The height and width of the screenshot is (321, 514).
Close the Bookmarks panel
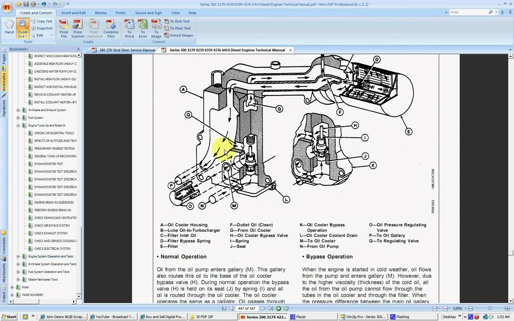(x=79, y=49)
